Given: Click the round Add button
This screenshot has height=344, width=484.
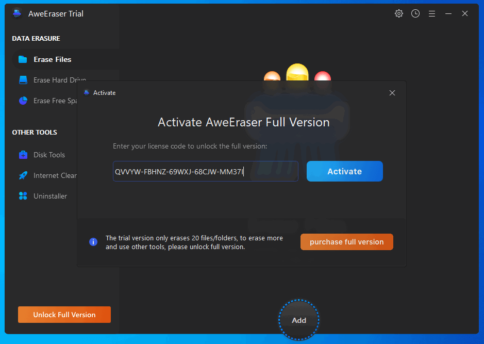Looking at the screenshot, I should (299, 320).
